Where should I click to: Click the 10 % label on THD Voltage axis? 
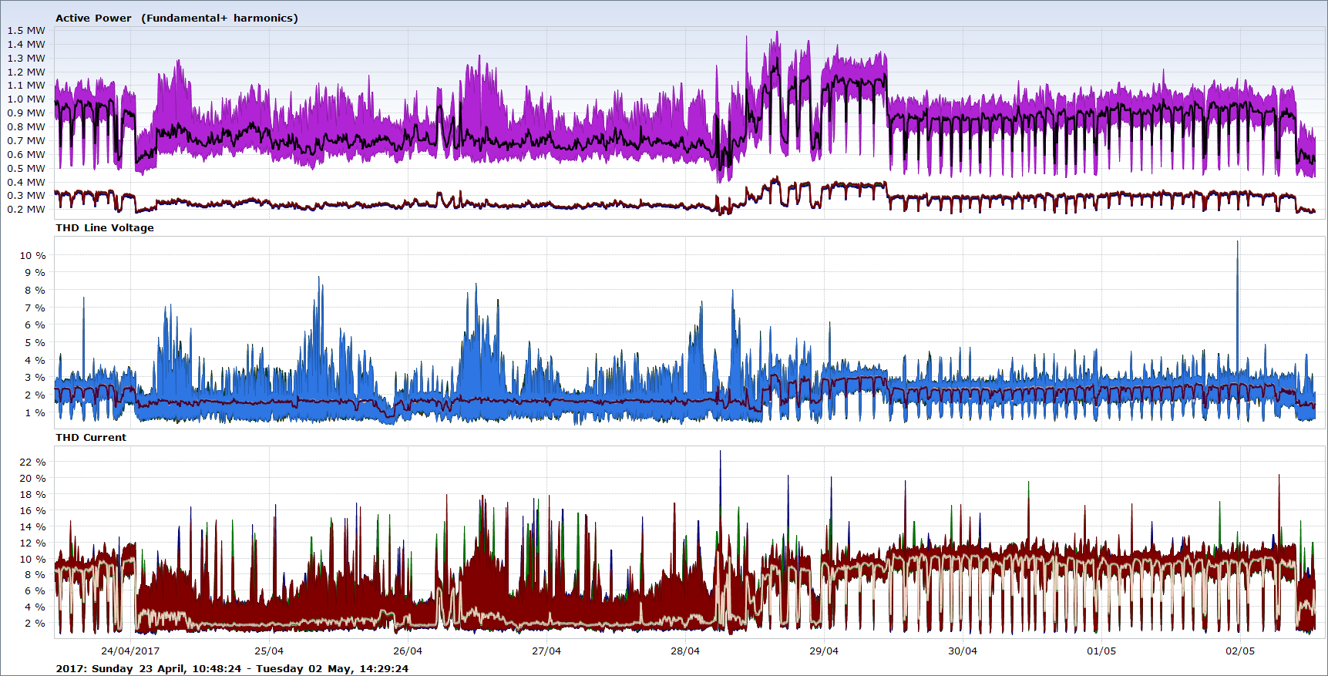pos(32,255)
